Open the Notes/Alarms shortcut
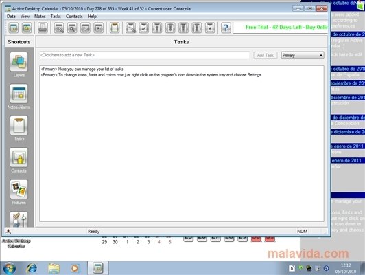This screenshot has width=365, height=275. [x=19, y=93]
